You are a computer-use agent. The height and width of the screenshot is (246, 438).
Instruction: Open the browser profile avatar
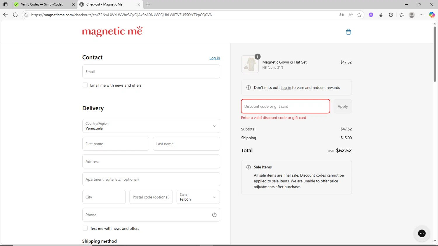pos(412,15)
